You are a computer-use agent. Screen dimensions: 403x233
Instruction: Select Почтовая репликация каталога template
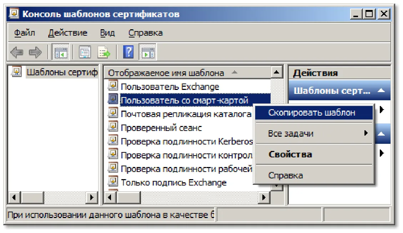tap(186, 114)
